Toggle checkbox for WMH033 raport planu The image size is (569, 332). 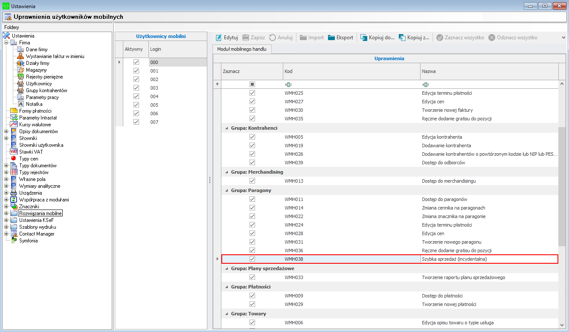[x=252, y=277]
